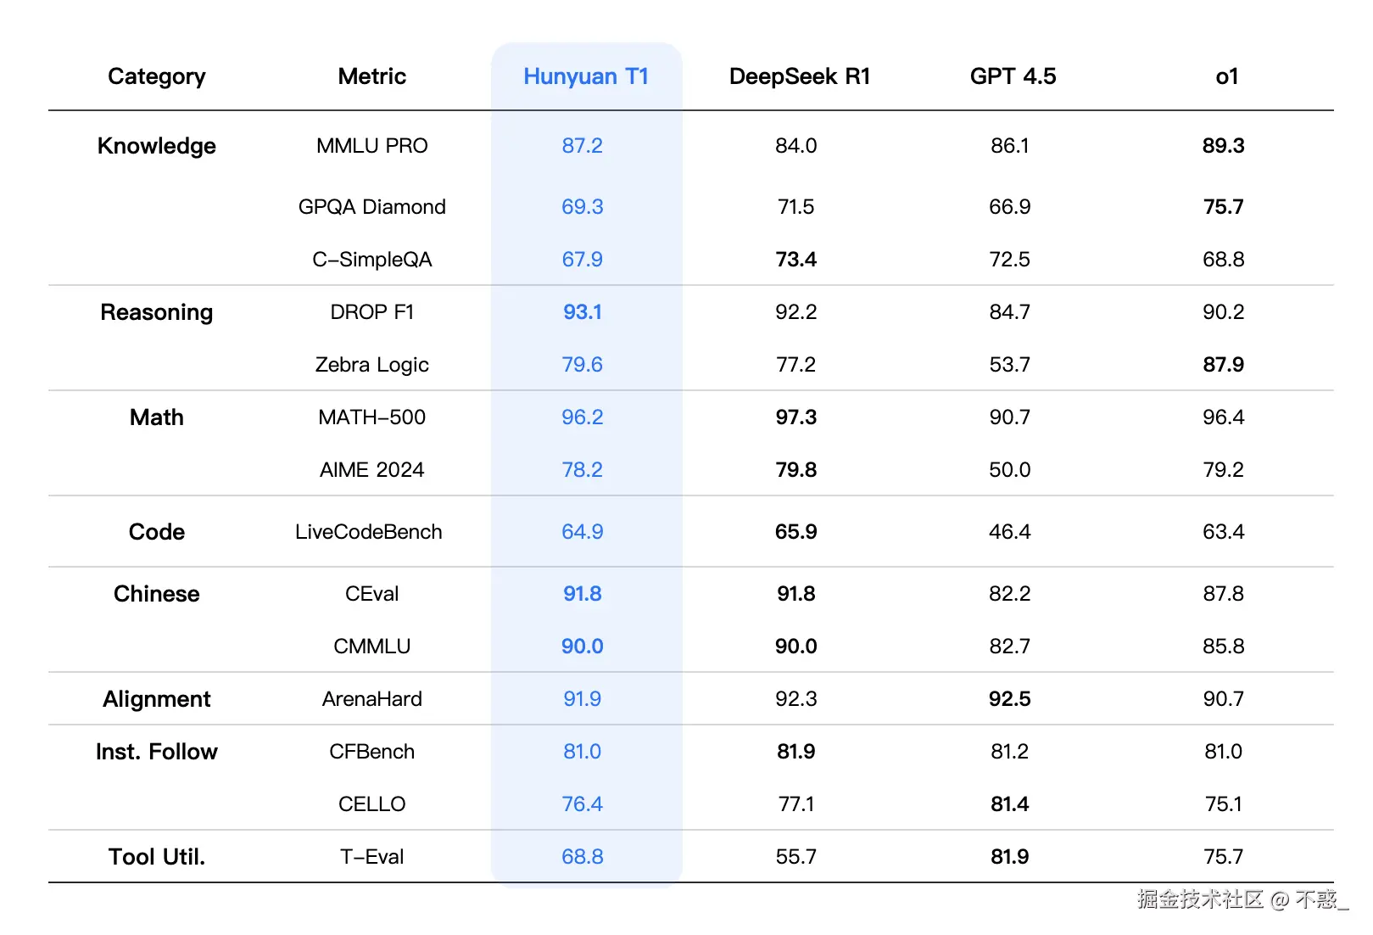1373x935 pixels.
Task: Select the o1 Zebra Logic score 87.9
Action: [1224, 365]
